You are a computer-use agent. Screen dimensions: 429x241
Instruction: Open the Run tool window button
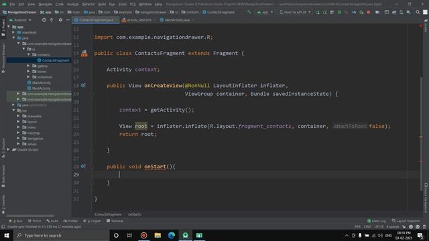(x=16, y=221)
